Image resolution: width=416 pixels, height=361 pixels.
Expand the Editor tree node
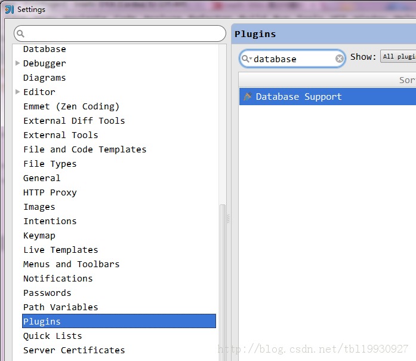17,92
